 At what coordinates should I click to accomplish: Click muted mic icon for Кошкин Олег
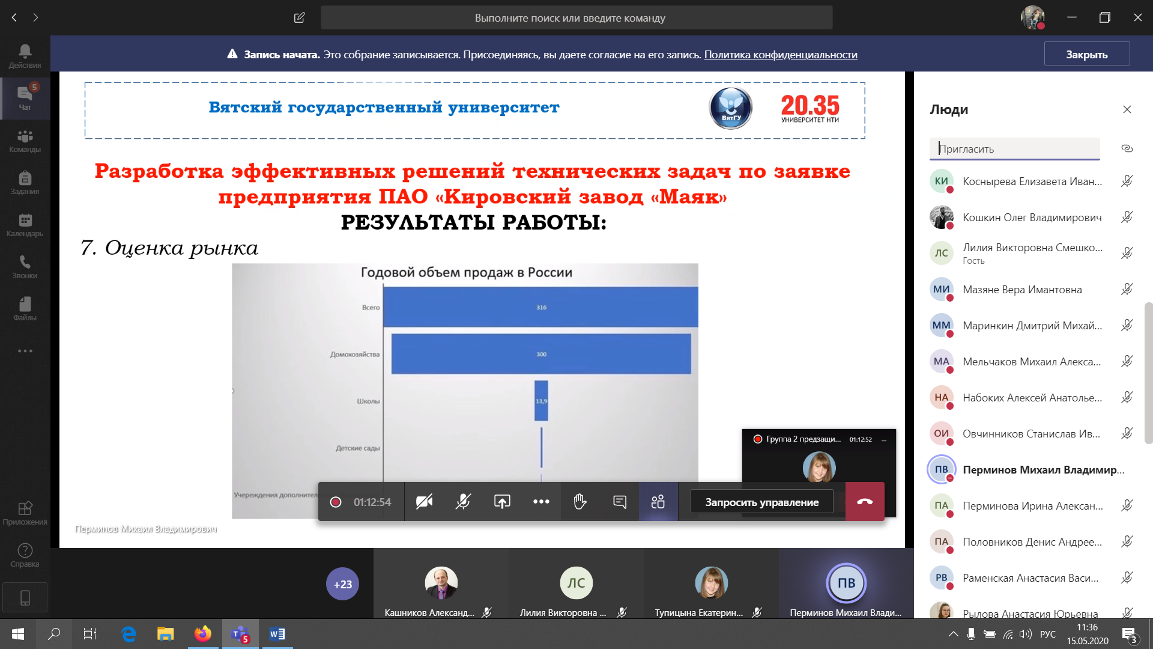(x=1127, y=217)
